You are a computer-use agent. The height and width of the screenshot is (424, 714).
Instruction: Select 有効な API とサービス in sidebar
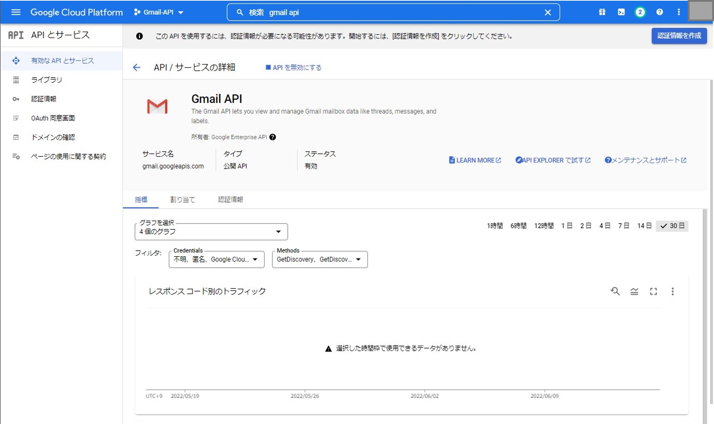(x=62, y=61)
